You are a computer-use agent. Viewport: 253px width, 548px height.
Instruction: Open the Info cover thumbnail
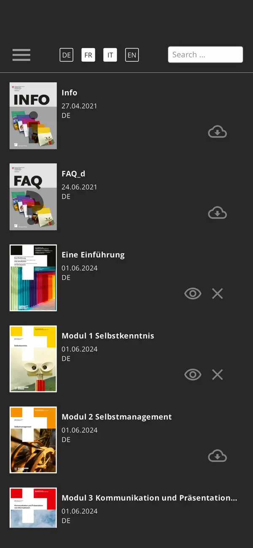pyautogui.click(x=33, y=115)
